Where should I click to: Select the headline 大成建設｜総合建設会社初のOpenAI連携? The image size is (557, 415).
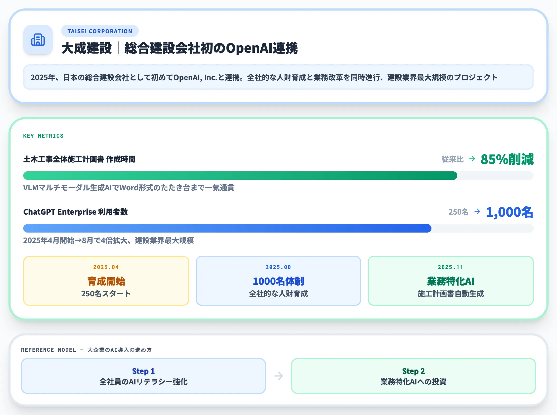[x=180, y=48]
